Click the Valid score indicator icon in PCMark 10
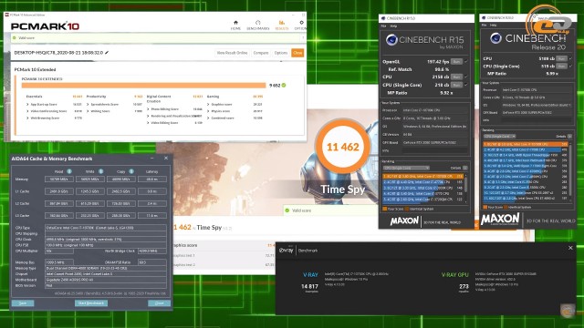This screenshot has height=328, width=584. (15, 38)
